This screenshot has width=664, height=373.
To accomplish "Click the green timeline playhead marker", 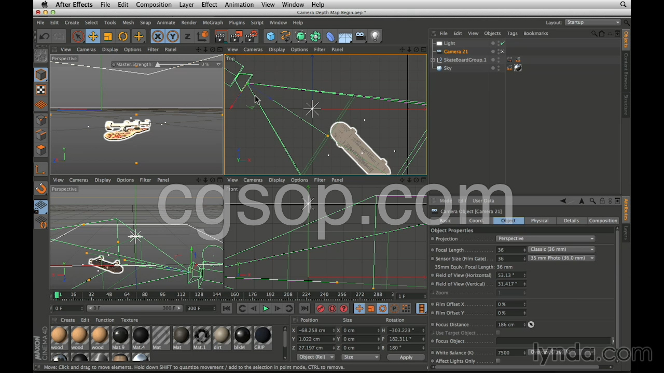I will click(x=57, y=295).
